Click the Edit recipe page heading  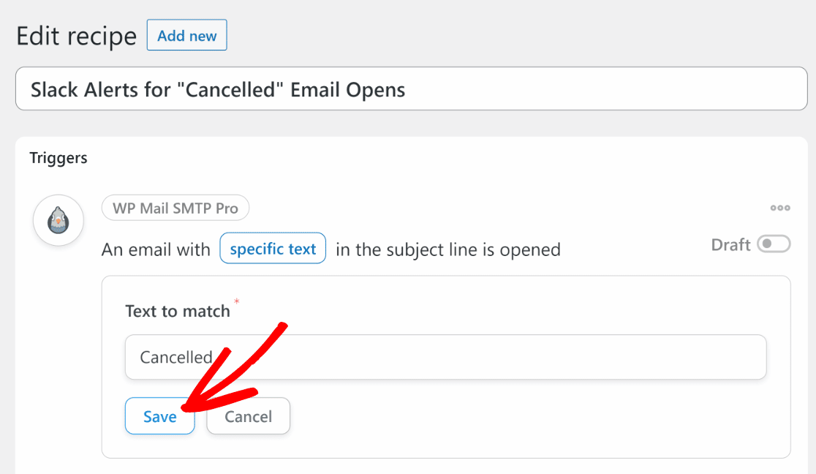[x=77, y=36]
